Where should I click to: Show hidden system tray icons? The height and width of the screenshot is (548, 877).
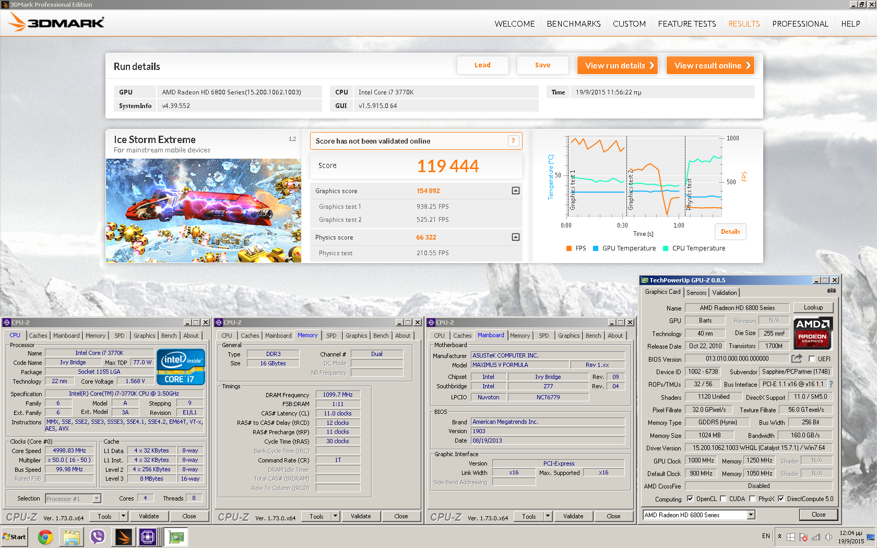[779, 537]
